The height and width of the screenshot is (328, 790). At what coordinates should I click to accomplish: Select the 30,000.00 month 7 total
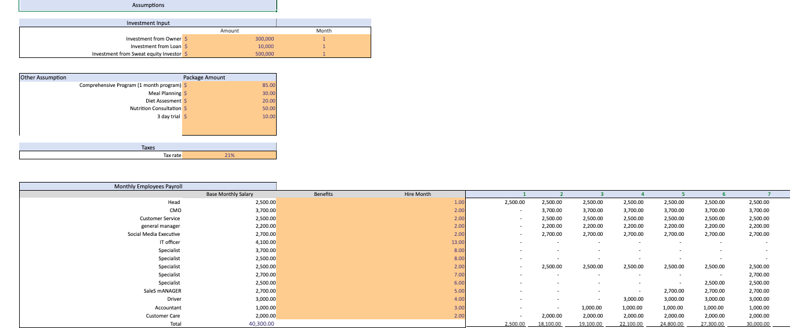[x=758, y=324]
